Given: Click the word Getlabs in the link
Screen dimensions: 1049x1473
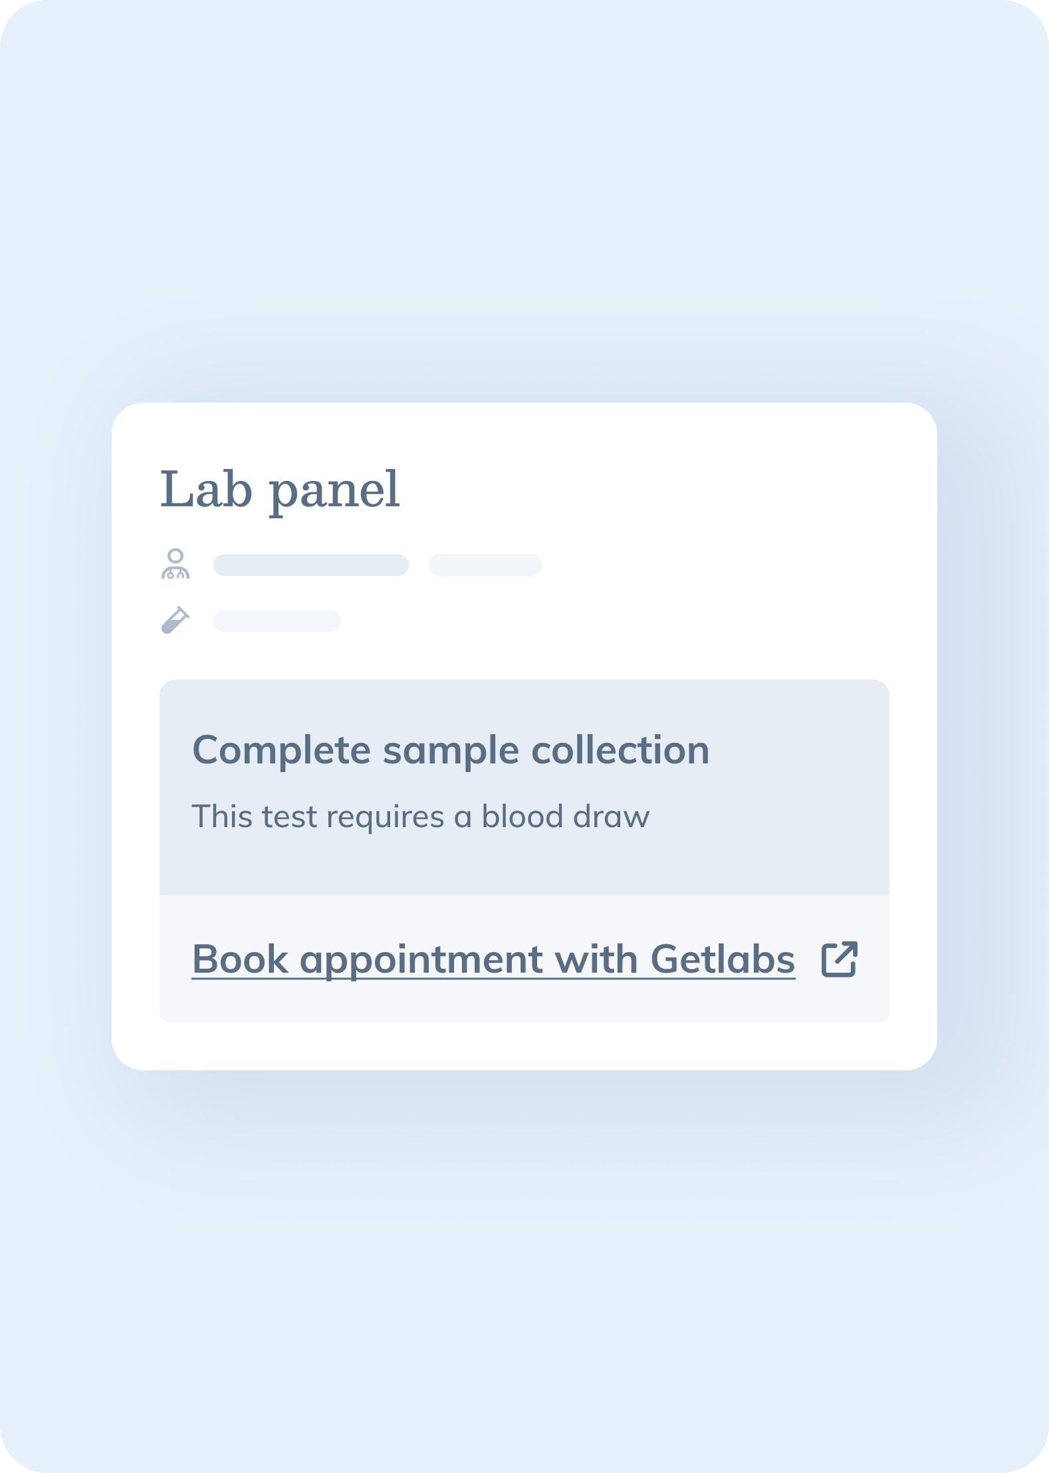Looking at the screenshot, I should pos(723,959).
